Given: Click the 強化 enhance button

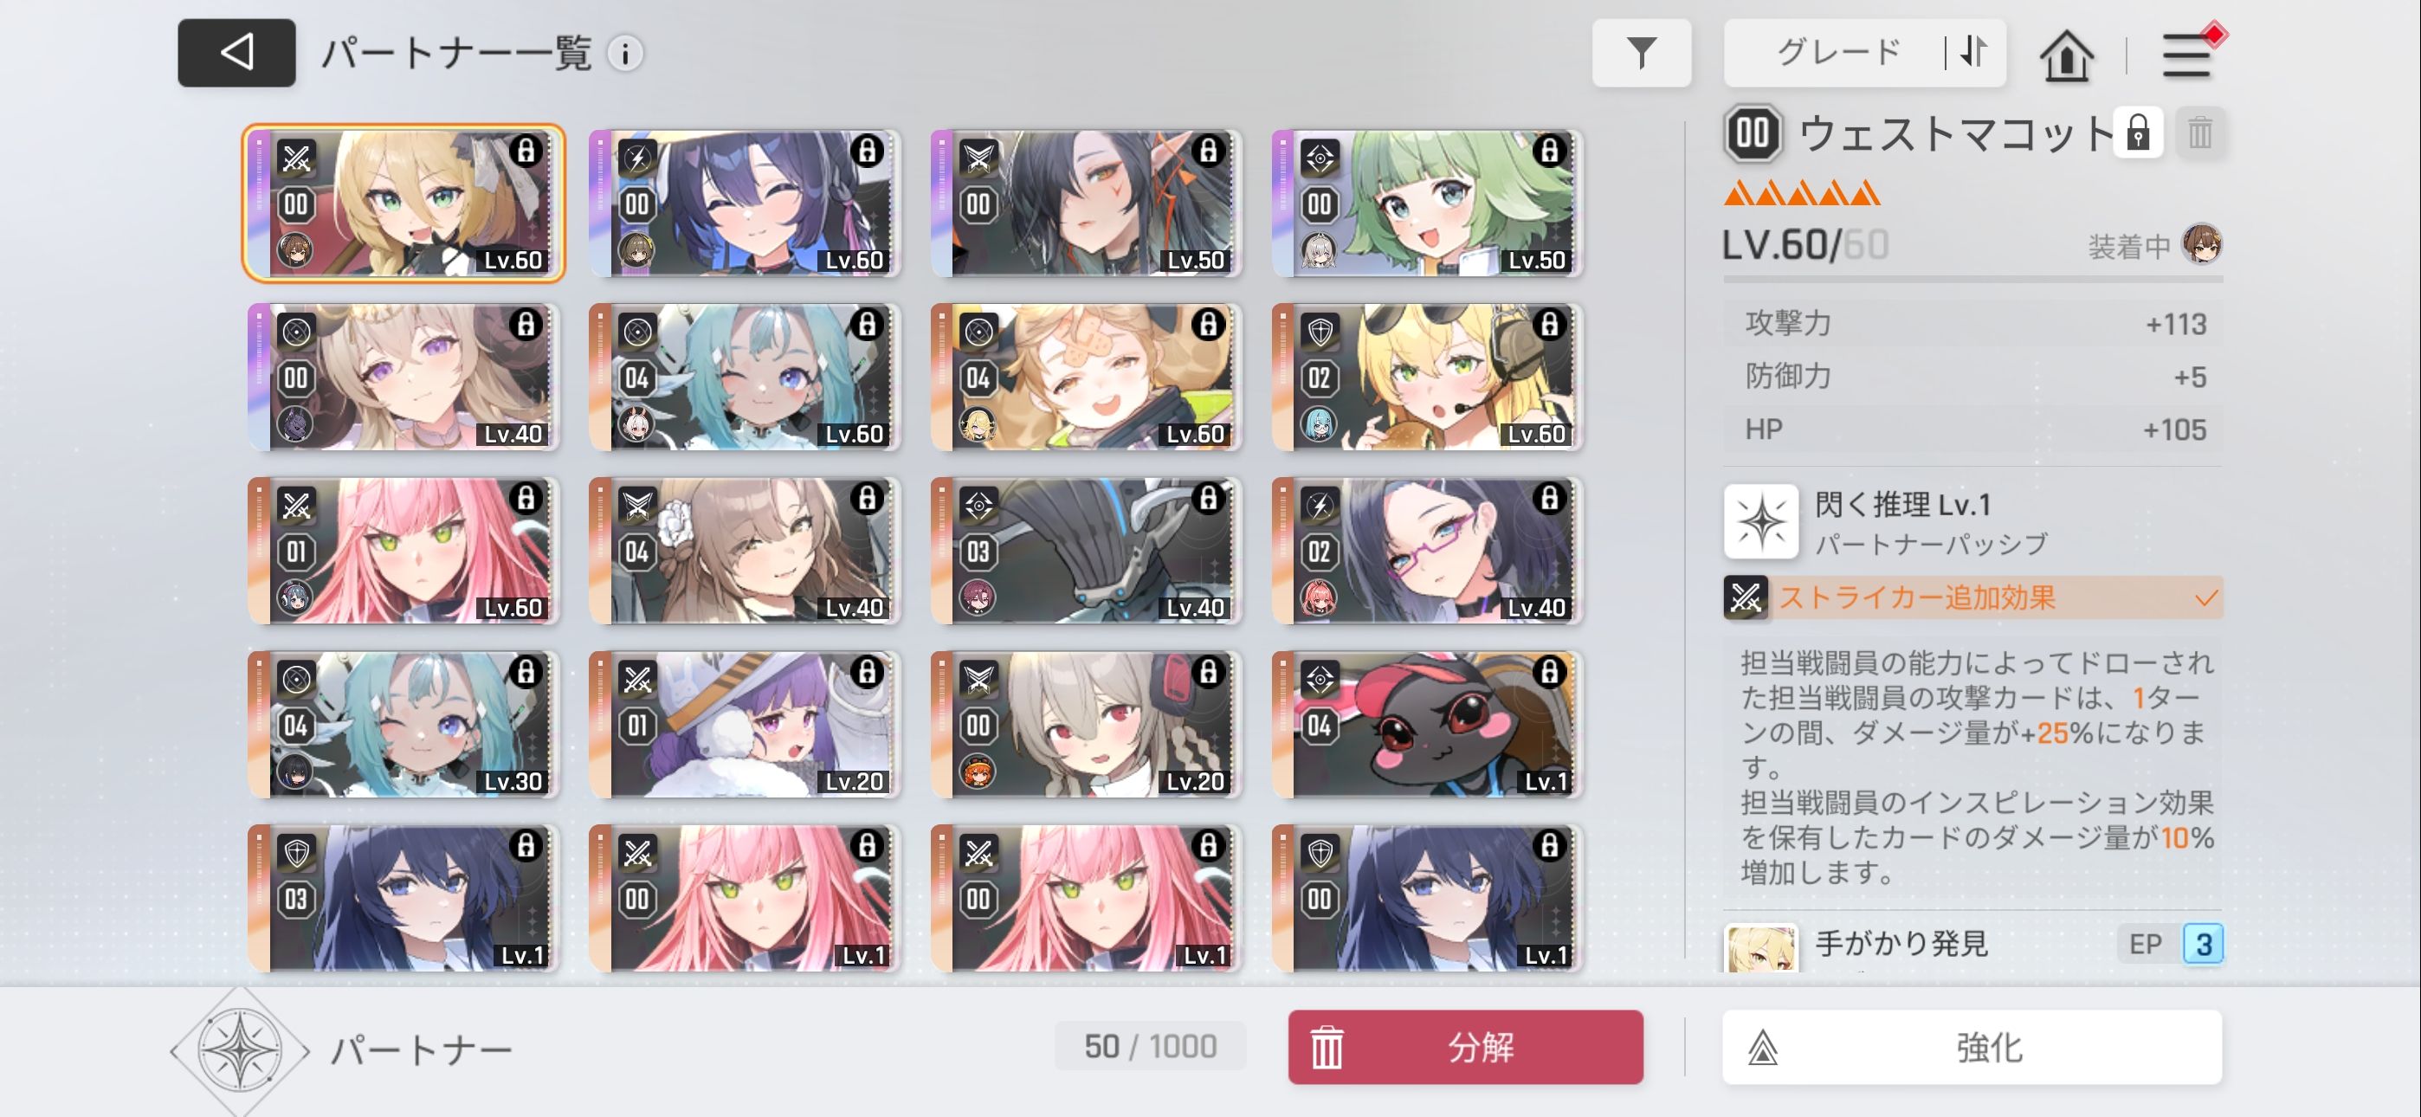Looking at the screenshot, I should pyautogui.click(x=1972, y=1047).
